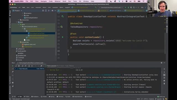Open Profiler tool window tab
The image size is (177, 100).
[44, 97]
